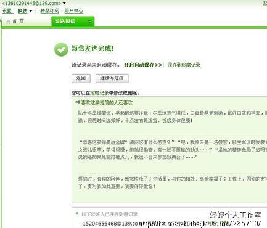
Task: Expand the 换肤 dropdown arrow
Action: point(31,11)
